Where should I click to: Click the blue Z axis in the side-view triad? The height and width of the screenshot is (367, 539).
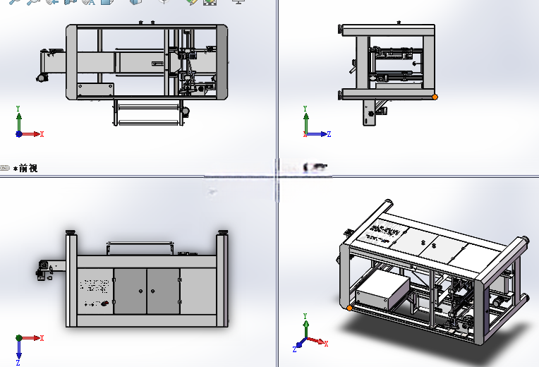[317, 134]
